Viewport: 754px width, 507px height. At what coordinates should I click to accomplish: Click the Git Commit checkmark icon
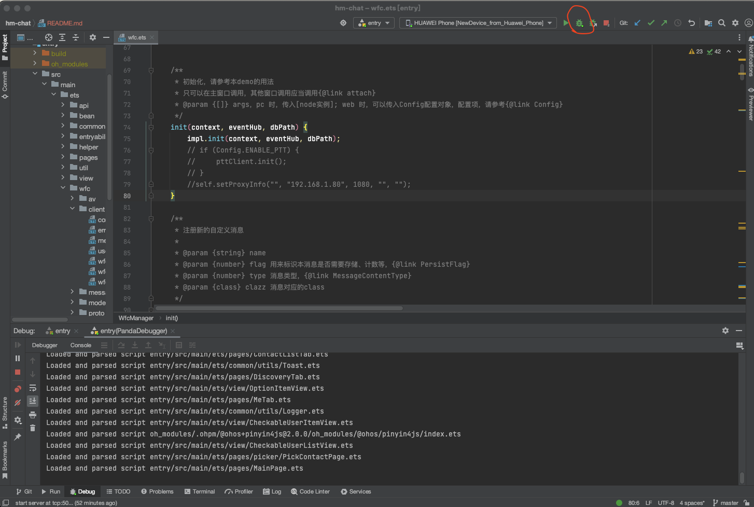[x=651, y=23]
